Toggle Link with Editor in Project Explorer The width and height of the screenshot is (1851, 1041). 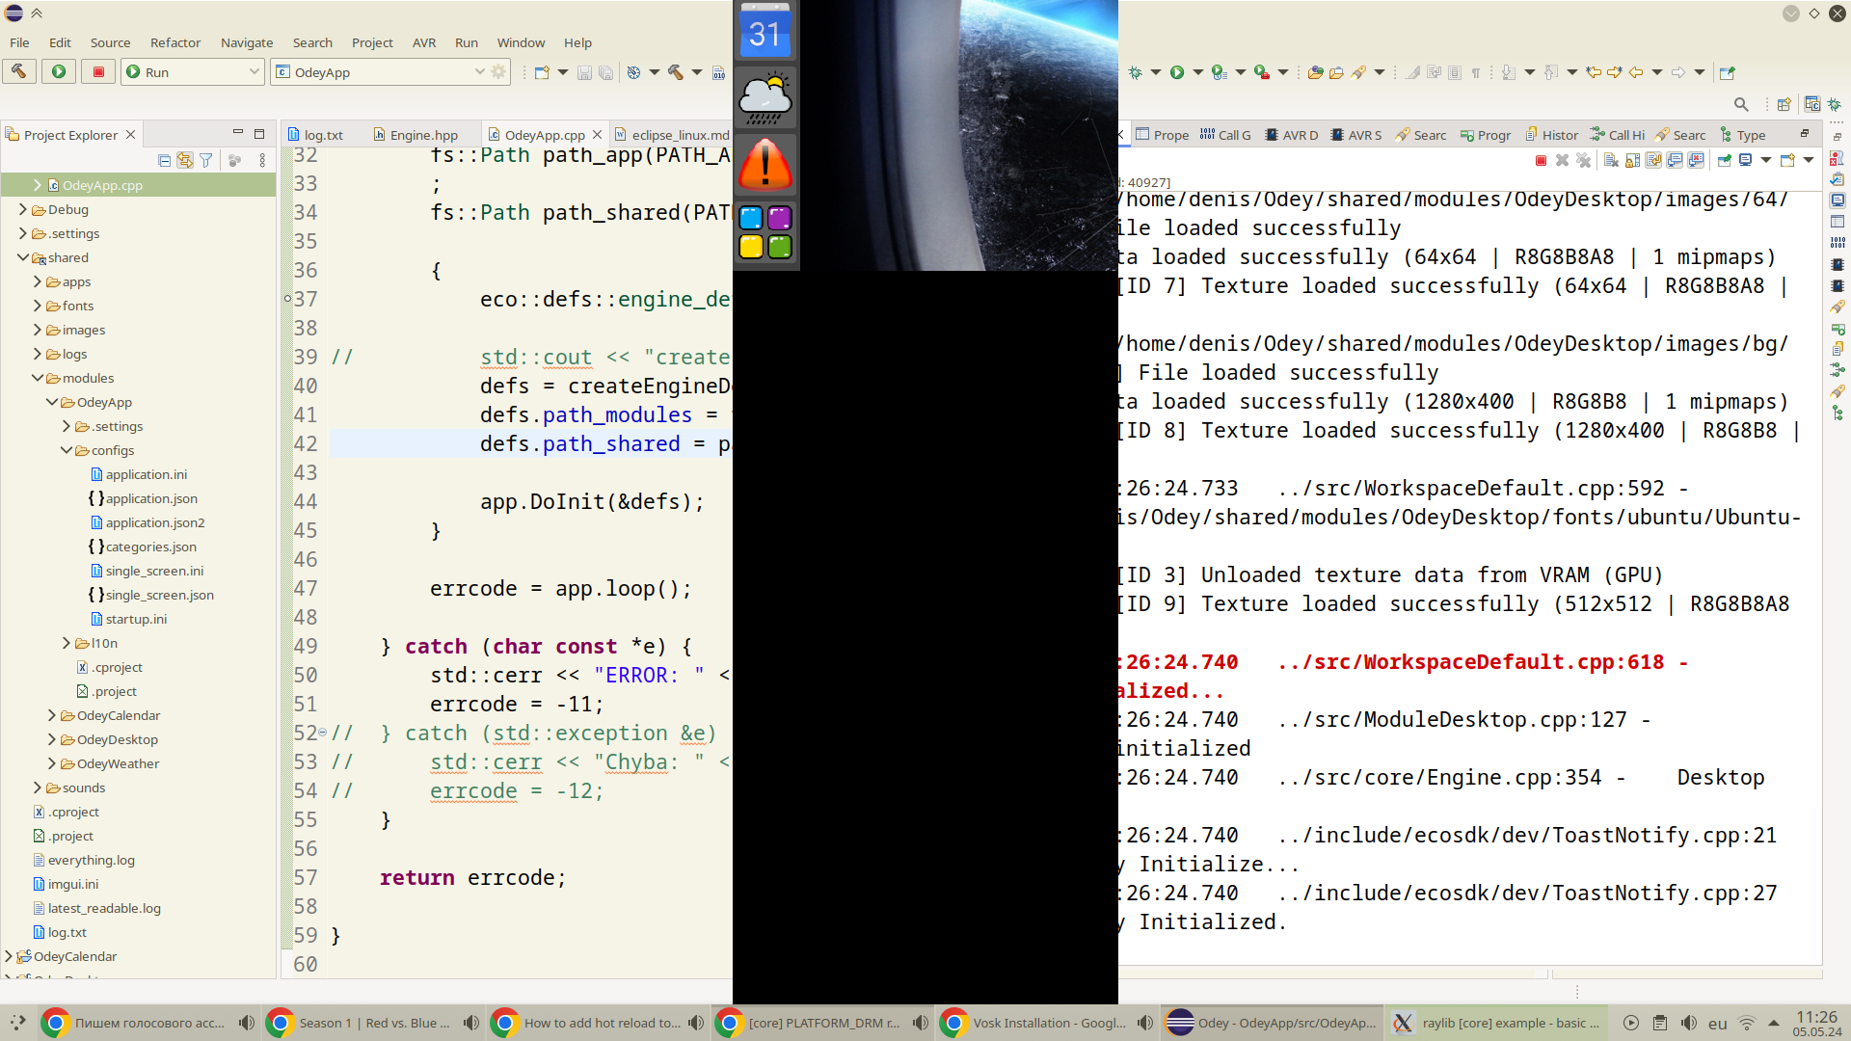tap(184, 161)
